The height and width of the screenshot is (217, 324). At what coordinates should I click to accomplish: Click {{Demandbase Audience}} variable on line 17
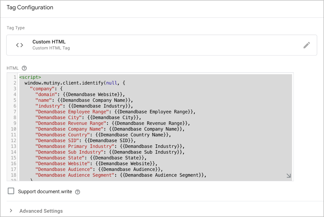[129, 169]
